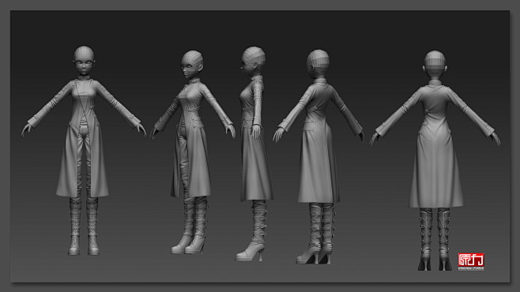Viewport: 520px width, 292px height.
Task: Click the head of the side profile model
Action: click(253, 62)
